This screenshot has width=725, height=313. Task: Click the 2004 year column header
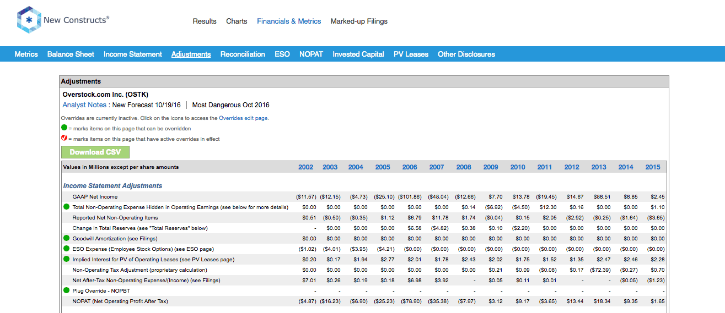click(356, 167)
